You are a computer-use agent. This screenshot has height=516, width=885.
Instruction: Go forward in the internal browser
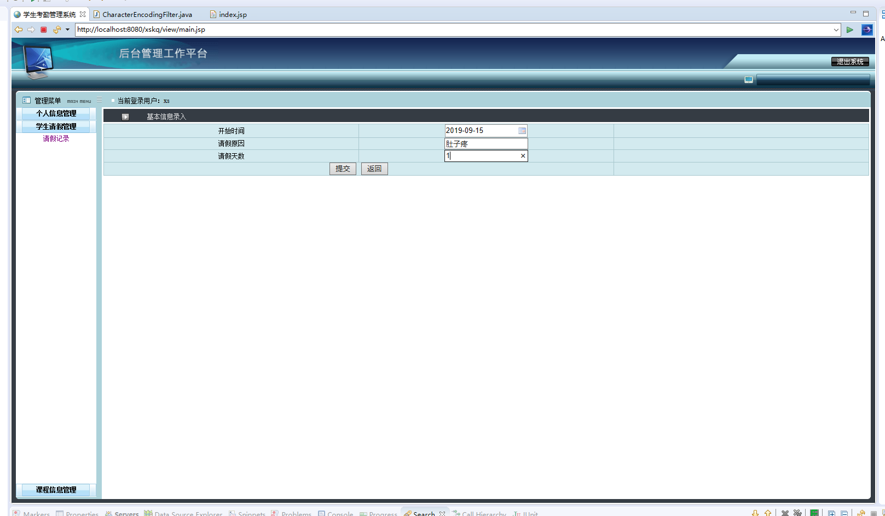tap(31, 30)
